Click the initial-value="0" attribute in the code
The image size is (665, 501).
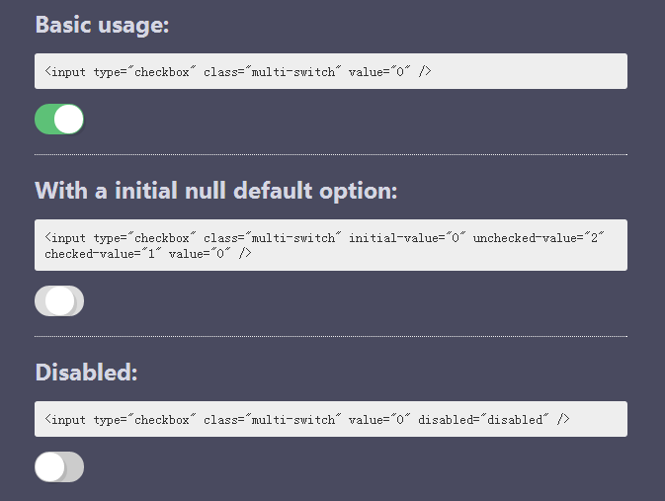407,238
